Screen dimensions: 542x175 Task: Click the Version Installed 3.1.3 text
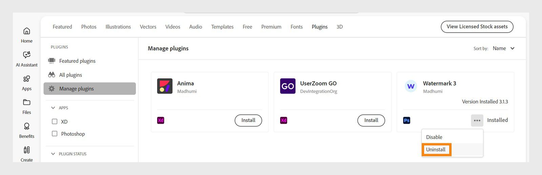click(x=485, y=101)
